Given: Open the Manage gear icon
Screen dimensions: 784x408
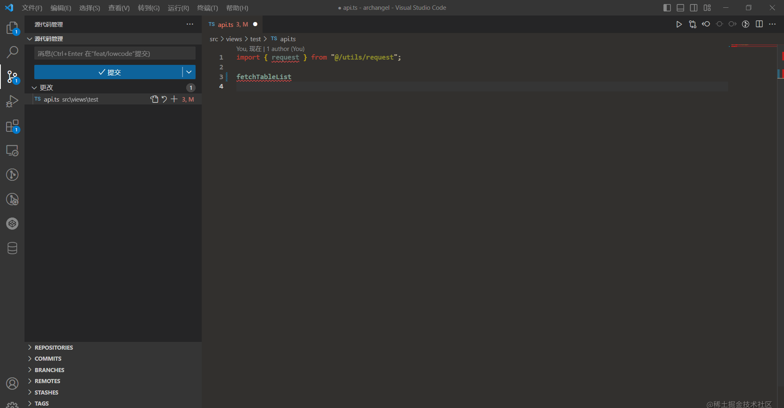Looking at the screenshot, I should (x=12, y=405).
